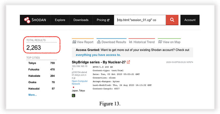220x114 pixels.
Task: Open the external link icon beside SkyBridge title
Action: click(x=128, y=62)
